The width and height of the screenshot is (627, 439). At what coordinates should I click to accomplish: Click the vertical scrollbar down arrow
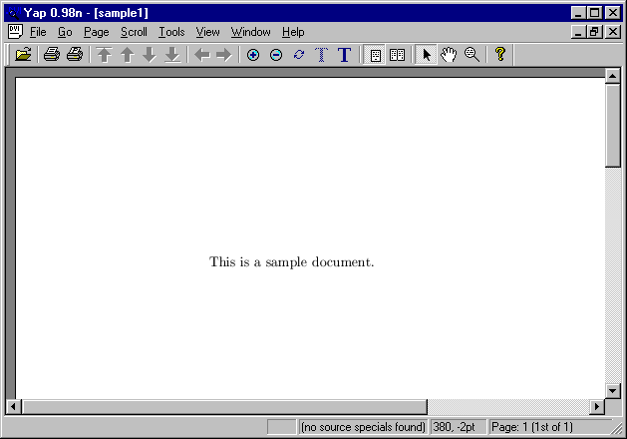613,390
